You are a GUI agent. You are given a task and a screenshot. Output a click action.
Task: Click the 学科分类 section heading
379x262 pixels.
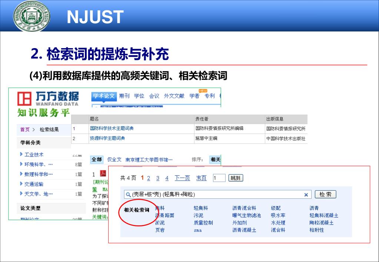tap(30, 143)
